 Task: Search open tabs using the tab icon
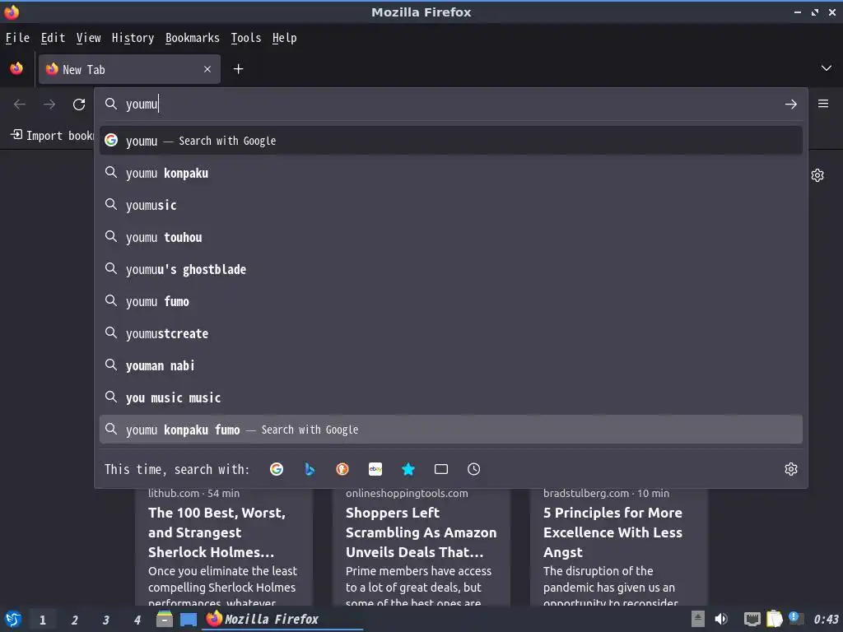(x=441, y=469)
